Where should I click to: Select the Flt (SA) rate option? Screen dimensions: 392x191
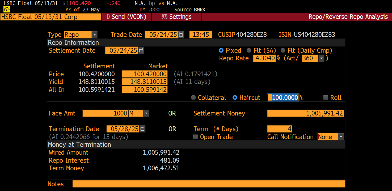click(249, 51)
